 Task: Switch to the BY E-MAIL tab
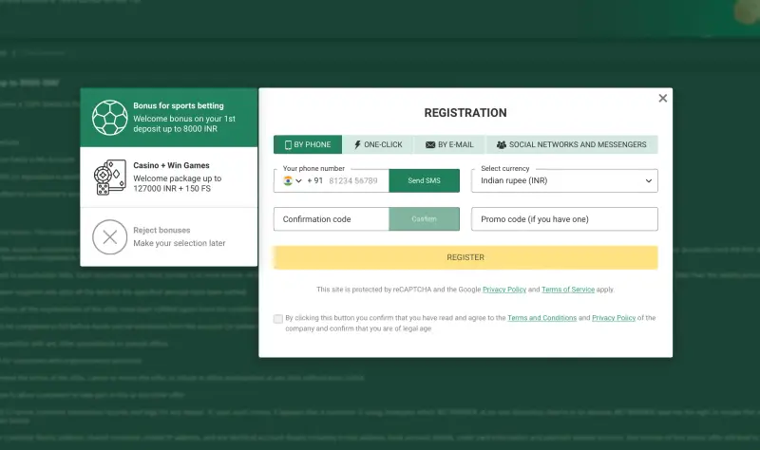click(x=449, y=144)
